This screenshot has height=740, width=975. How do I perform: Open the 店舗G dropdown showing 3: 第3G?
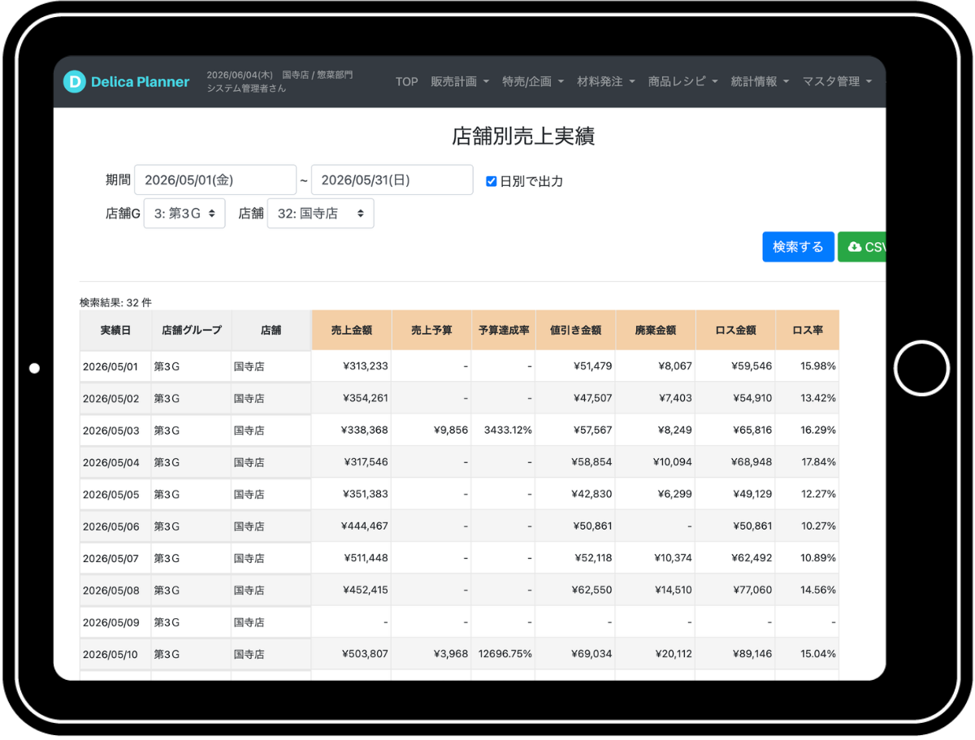click(184, 214)
